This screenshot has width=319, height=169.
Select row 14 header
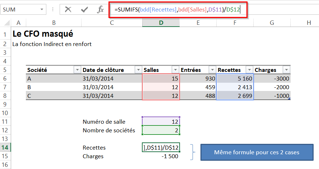point(6,147)
